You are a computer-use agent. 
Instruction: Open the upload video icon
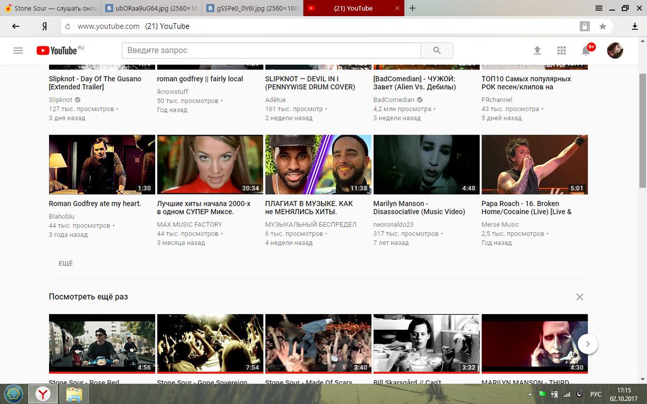(x=537, y=50)
